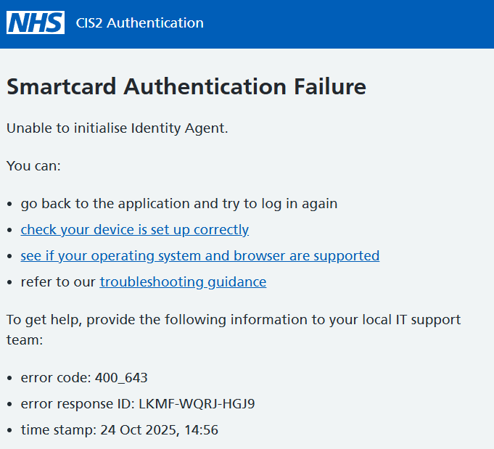Viewport: 494px width, 449px height.
Task: Open the check your device setup link
Action: (134, 230)
